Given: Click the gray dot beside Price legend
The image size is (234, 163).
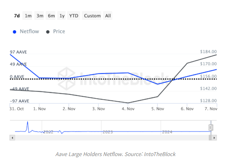Looking at the screenshot, I should click(48, 32).
